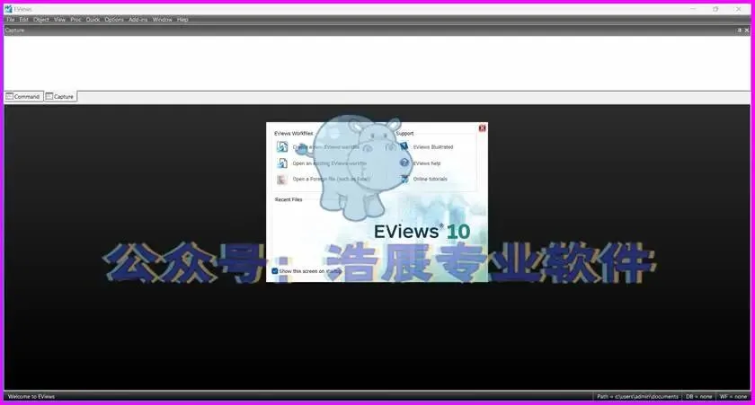The width and height of the screenshot is (755, 405).
Task: Pin the Capture panel with the pin icon
Action: coord(740,31)
